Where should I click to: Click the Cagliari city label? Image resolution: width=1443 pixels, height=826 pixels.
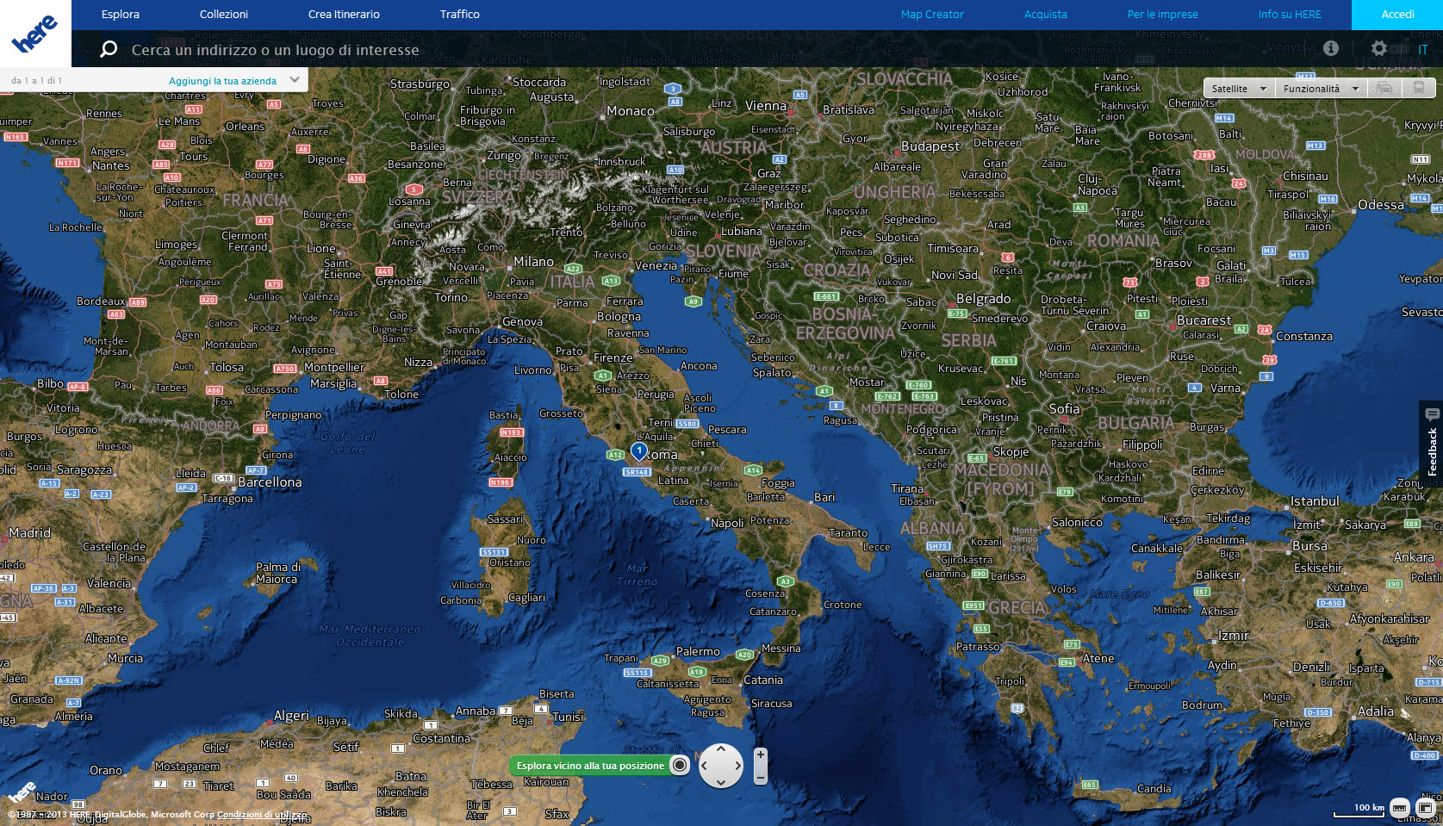[526, 598]
